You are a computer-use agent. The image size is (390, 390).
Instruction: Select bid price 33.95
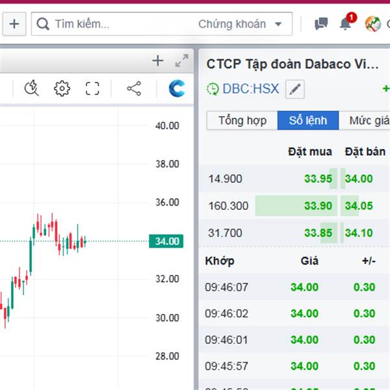(x=318, y=179)
